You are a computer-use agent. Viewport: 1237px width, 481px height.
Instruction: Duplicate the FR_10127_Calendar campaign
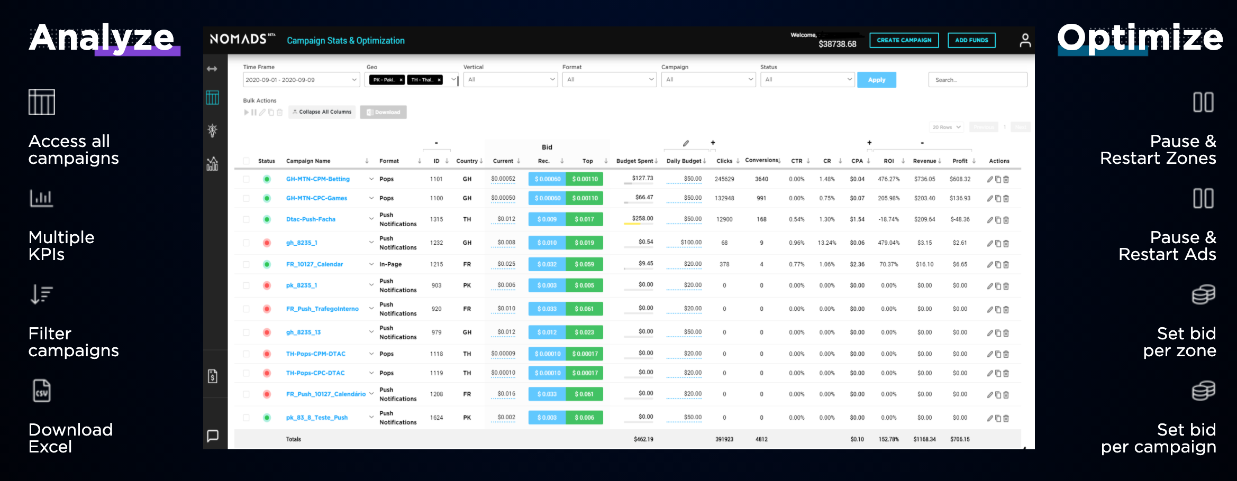[x=998, y=264]
